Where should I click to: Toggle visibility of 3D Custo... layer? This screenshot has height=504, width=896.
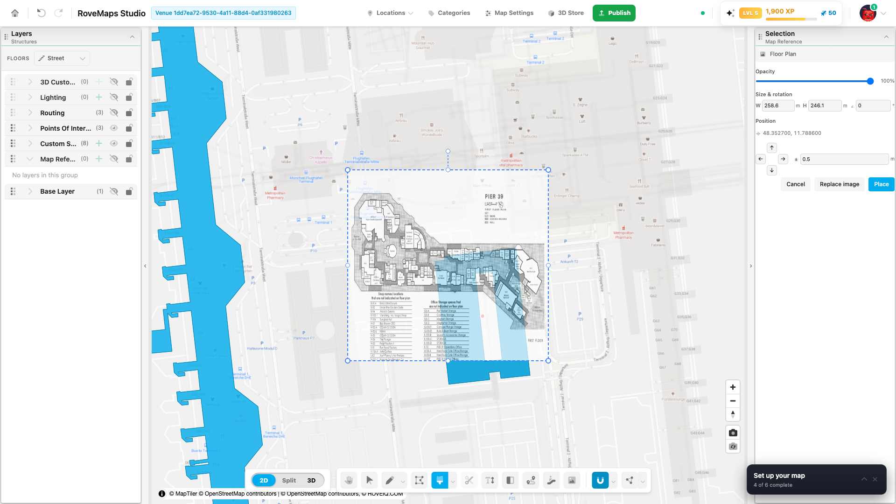(114, 82)
